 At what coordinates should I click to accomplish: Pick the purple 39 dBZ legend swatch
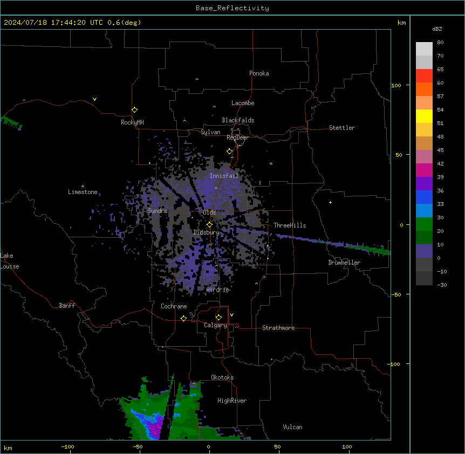pyautogui.click(x=424, y=183)
